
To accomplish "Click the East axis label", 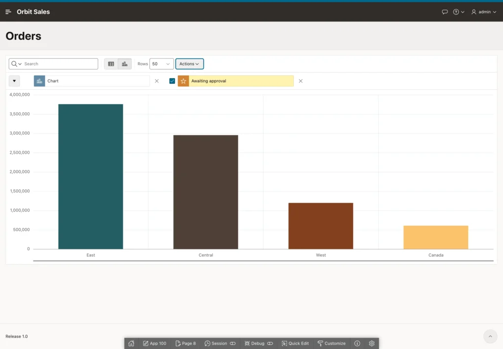I will click(91, 255).
